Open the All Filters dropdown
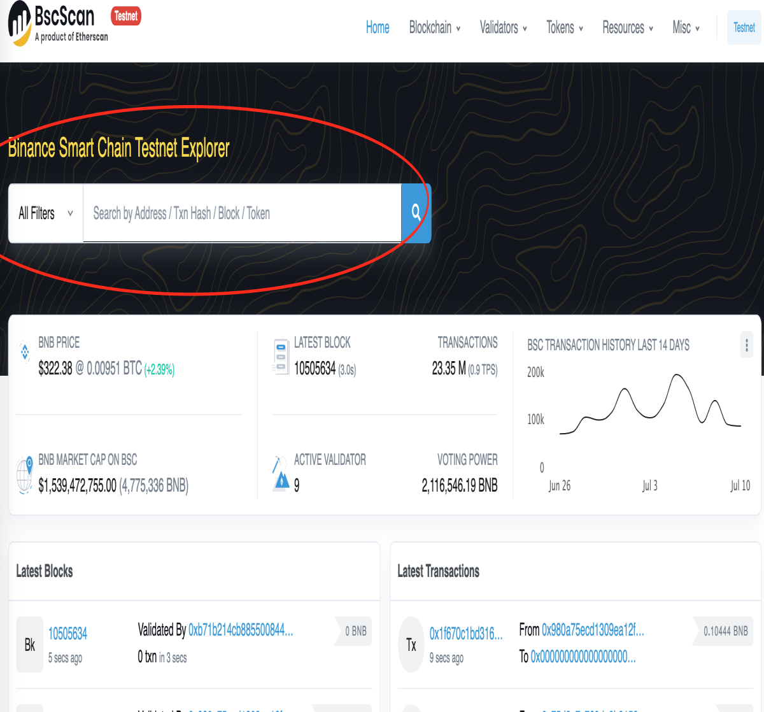 [x=46, y=213]
